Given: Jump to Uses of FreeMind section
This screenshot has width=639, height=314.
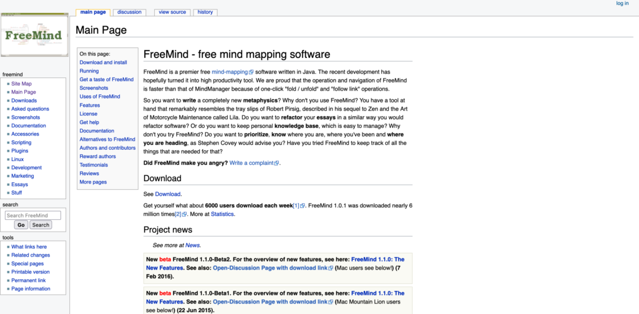Looking at the screenshot, I should pyautogui.click(x=100, y=97).
